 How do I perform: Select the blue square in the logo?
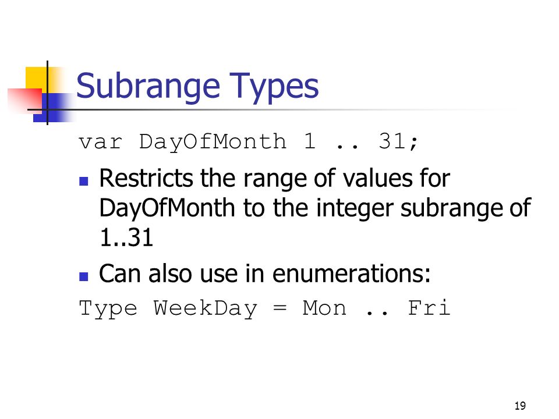pos(54,108)
